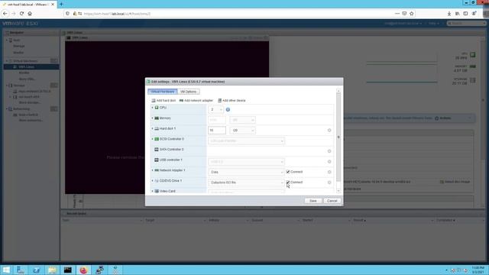Click the SCSI Controller 0 device icon
This screenshot has width=489, height=275.
(157, 139)
